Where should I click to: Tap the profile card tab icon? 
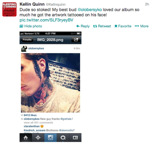[75, 138]
